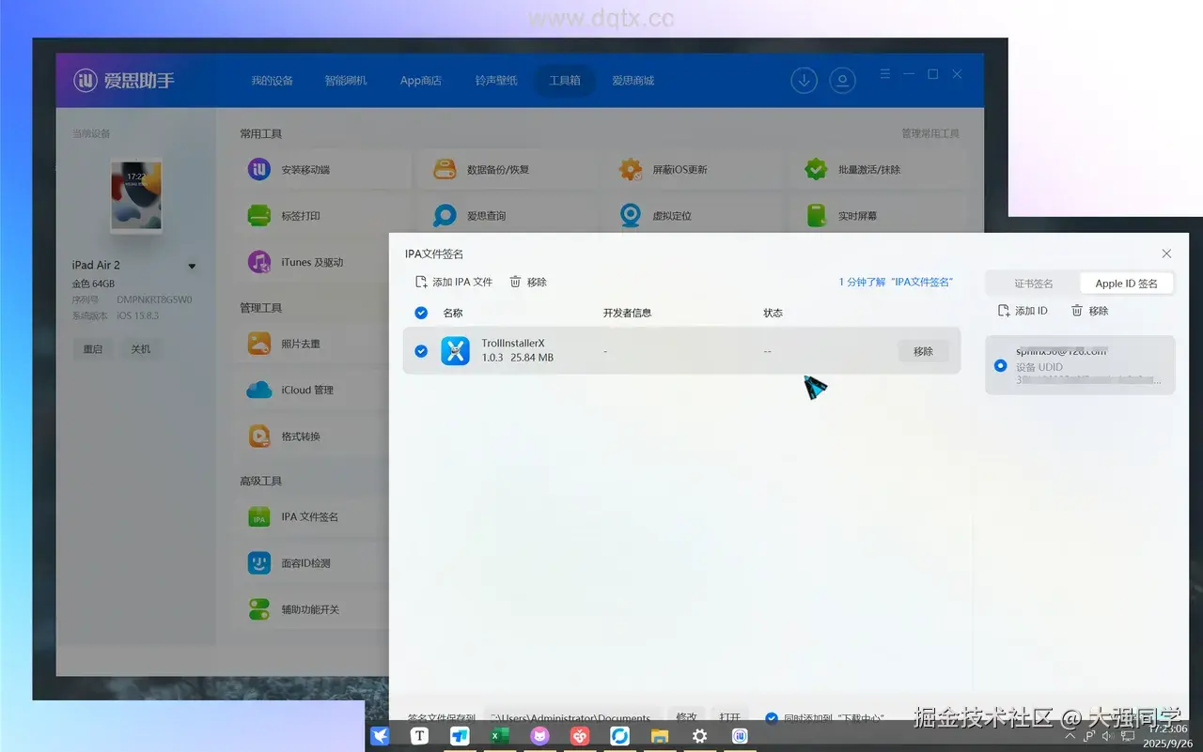Open the 1 分钟了解 IPA文件签名 link

click(x=896, y=282)
